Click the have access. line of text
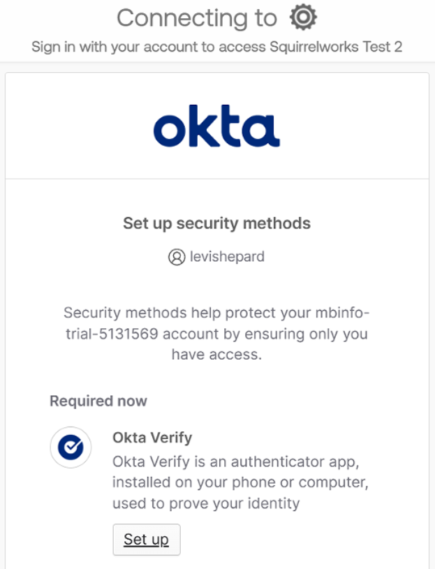435x569 pixels. pos(216,355)
